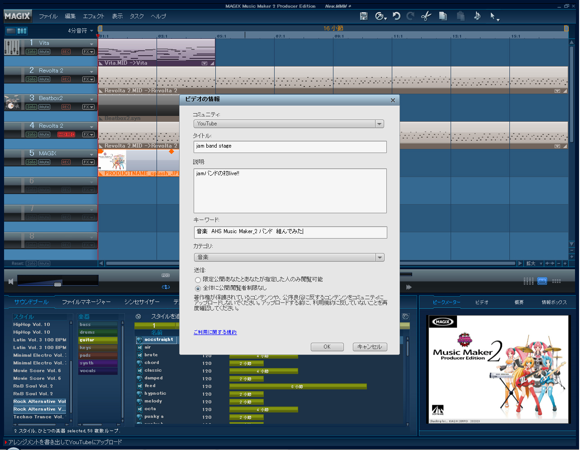This screenshot has width=580, height=450.
Task: Preview the melody loop with its icon
Action: [x=140, y=401]
